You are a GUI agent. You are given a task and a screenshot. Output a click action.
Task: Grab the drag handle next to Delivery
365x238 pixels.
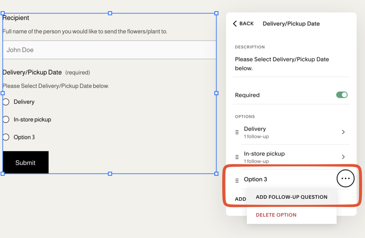click(237, 132)
